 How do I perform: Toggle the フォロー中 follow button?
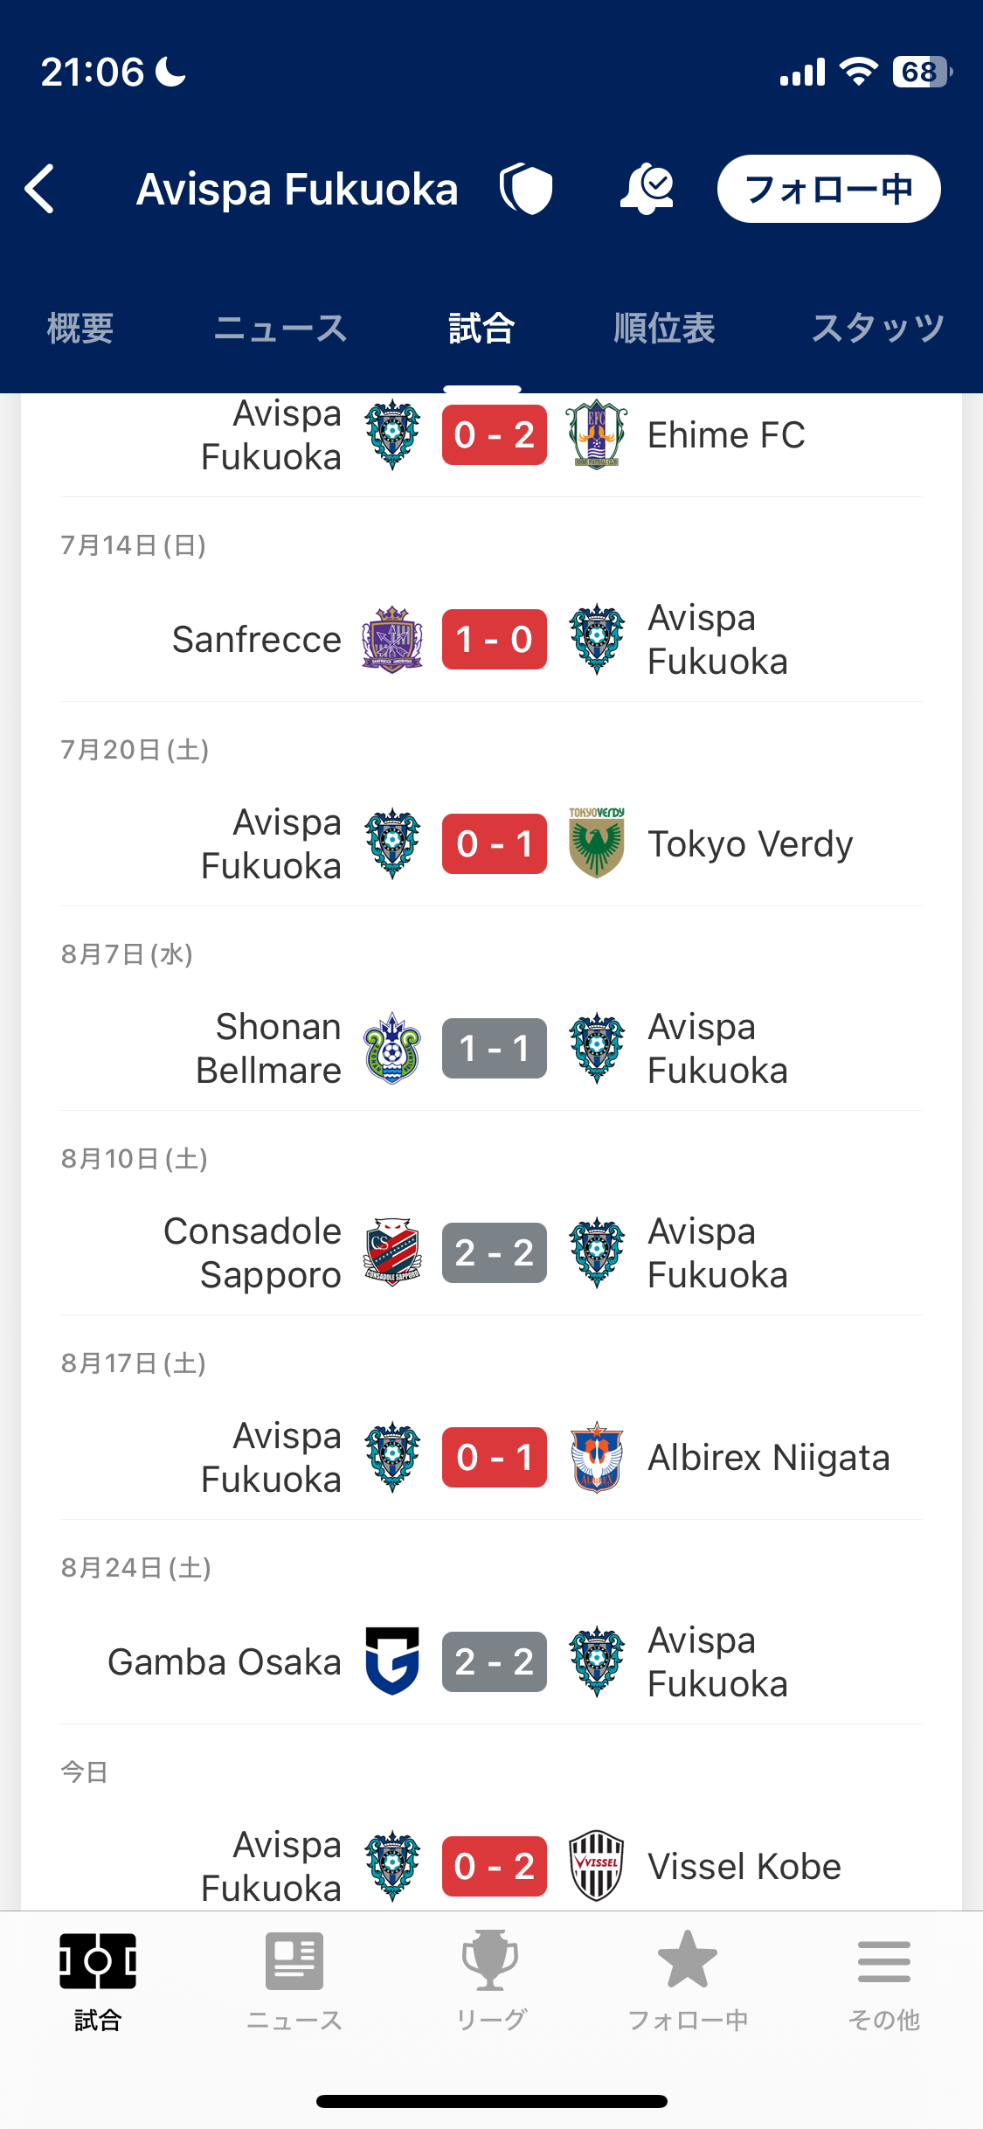point(827,189)
